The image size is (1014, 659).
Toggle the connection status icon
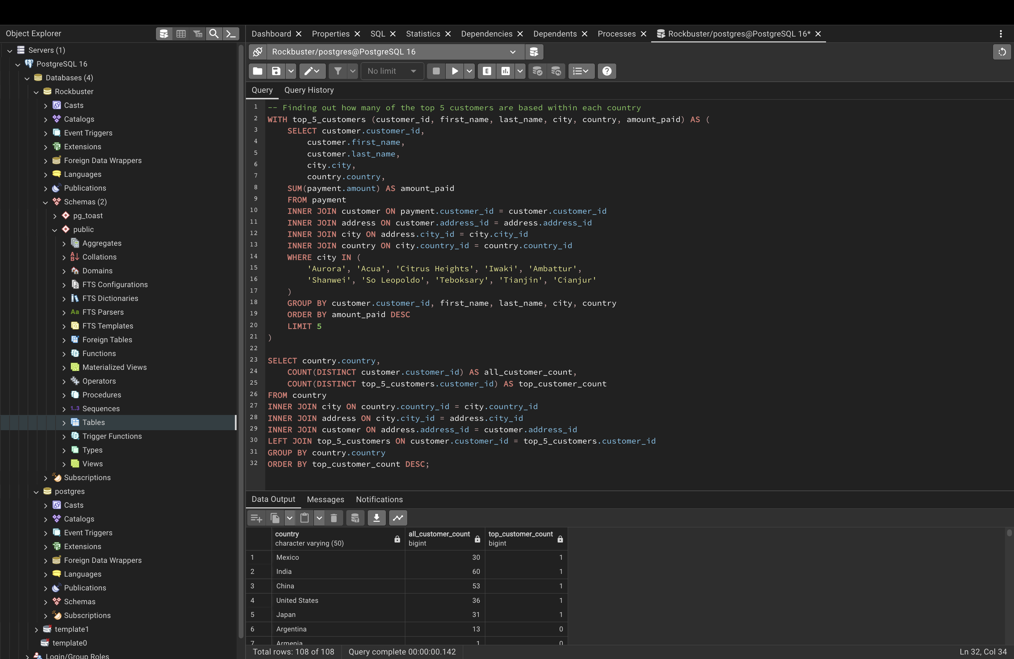[x=257, y=51]
